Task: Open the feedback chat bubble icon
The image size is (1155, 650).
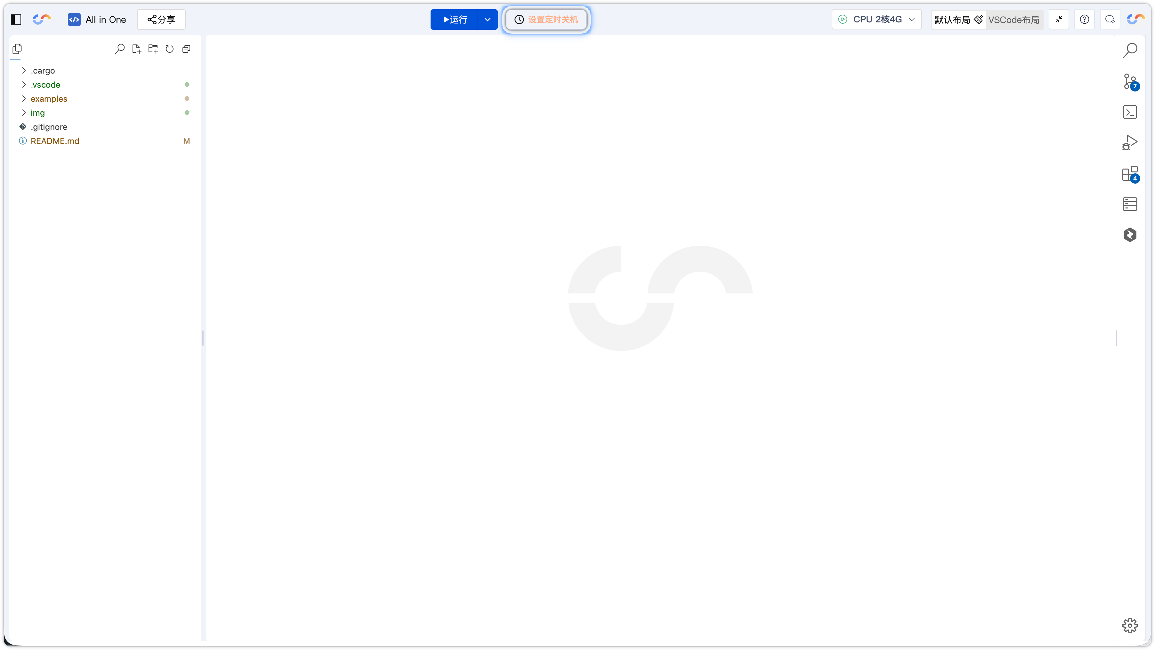Action: point(1110,19)
